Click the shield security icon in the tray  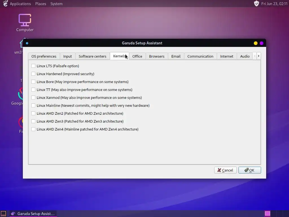click(256, 3)
